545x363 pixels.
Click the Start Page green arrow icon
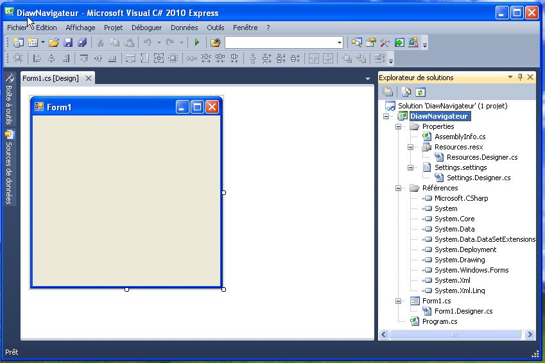point(399,42)
